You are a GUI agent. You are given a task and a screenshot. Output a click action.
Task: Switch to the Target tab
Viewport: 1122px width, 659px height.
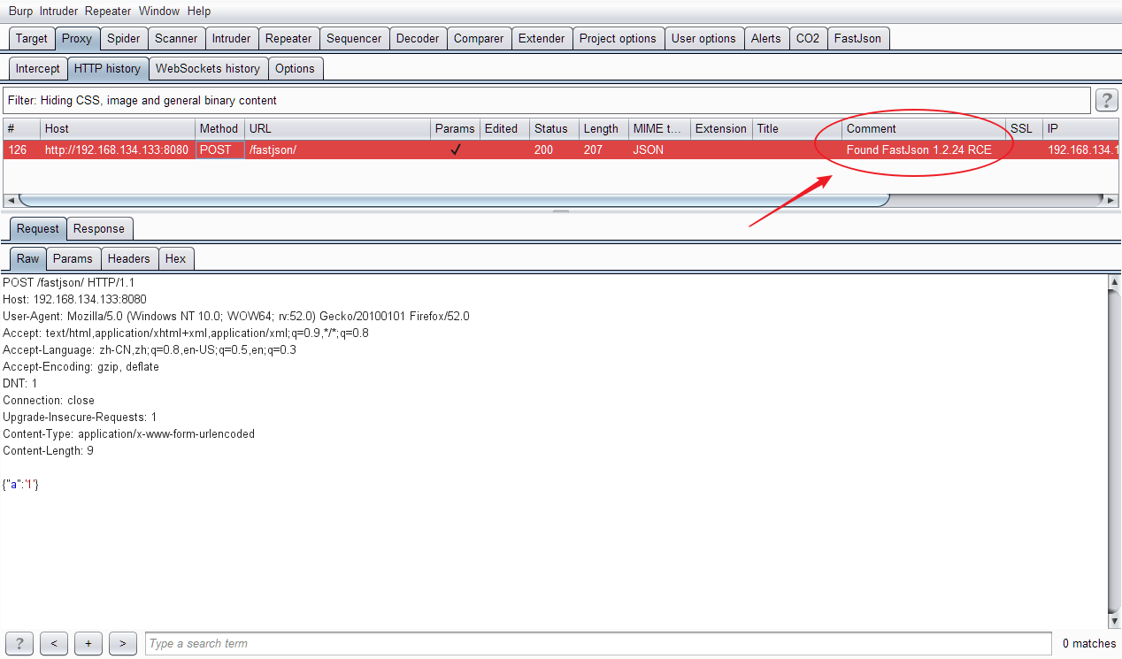tap(32, 38)
